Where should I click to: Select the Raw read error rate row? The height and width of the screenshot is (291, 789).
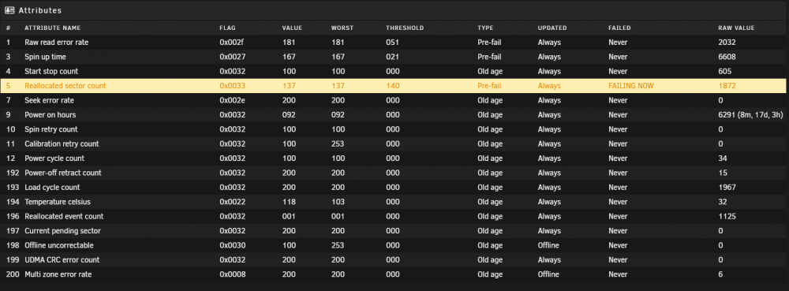point(394,43)
